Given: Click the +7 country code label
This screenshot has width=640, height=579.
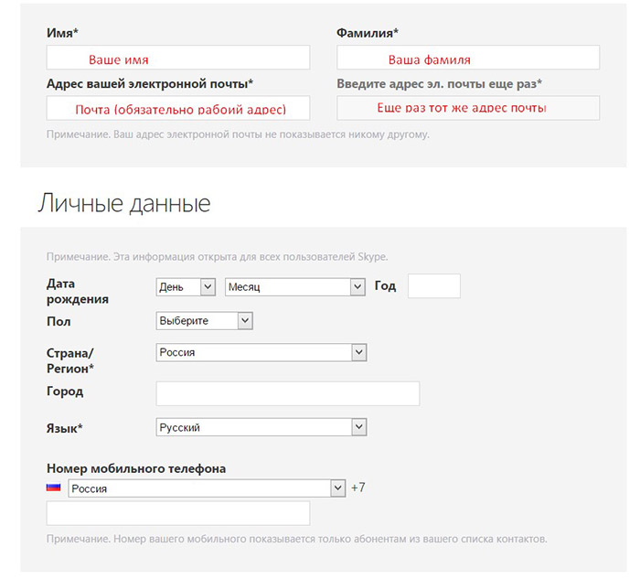Looking at the screenshot, I should (358, 488).
